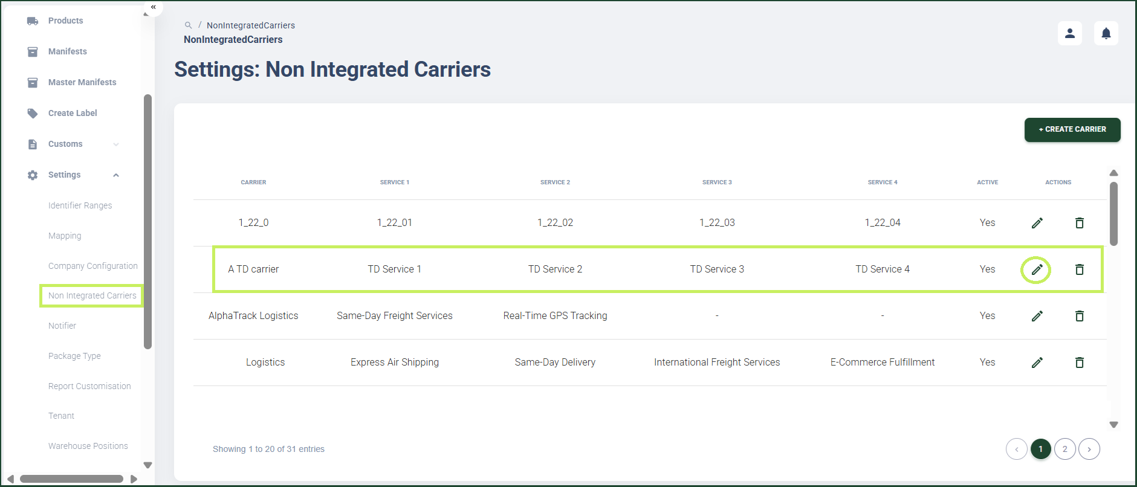Viewport: 1137px width, 487px height.
Task: Expand the Customs menu
Action: click(116, 144)
